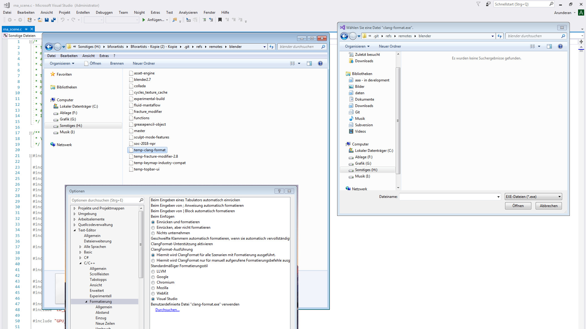Click the Abbrechen button in file dialog
The height and width of the screenshot is (329, 586).
pyautogui.click(x=548, y=206)
